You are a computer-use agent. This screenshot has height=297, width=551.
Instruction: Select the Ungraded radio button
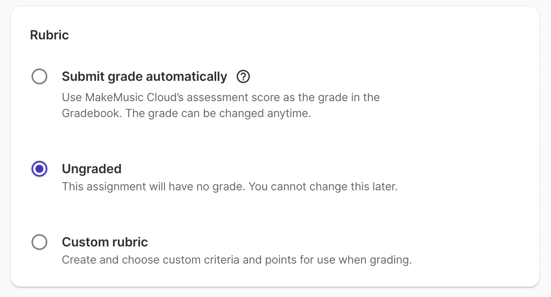pos(39,169)
